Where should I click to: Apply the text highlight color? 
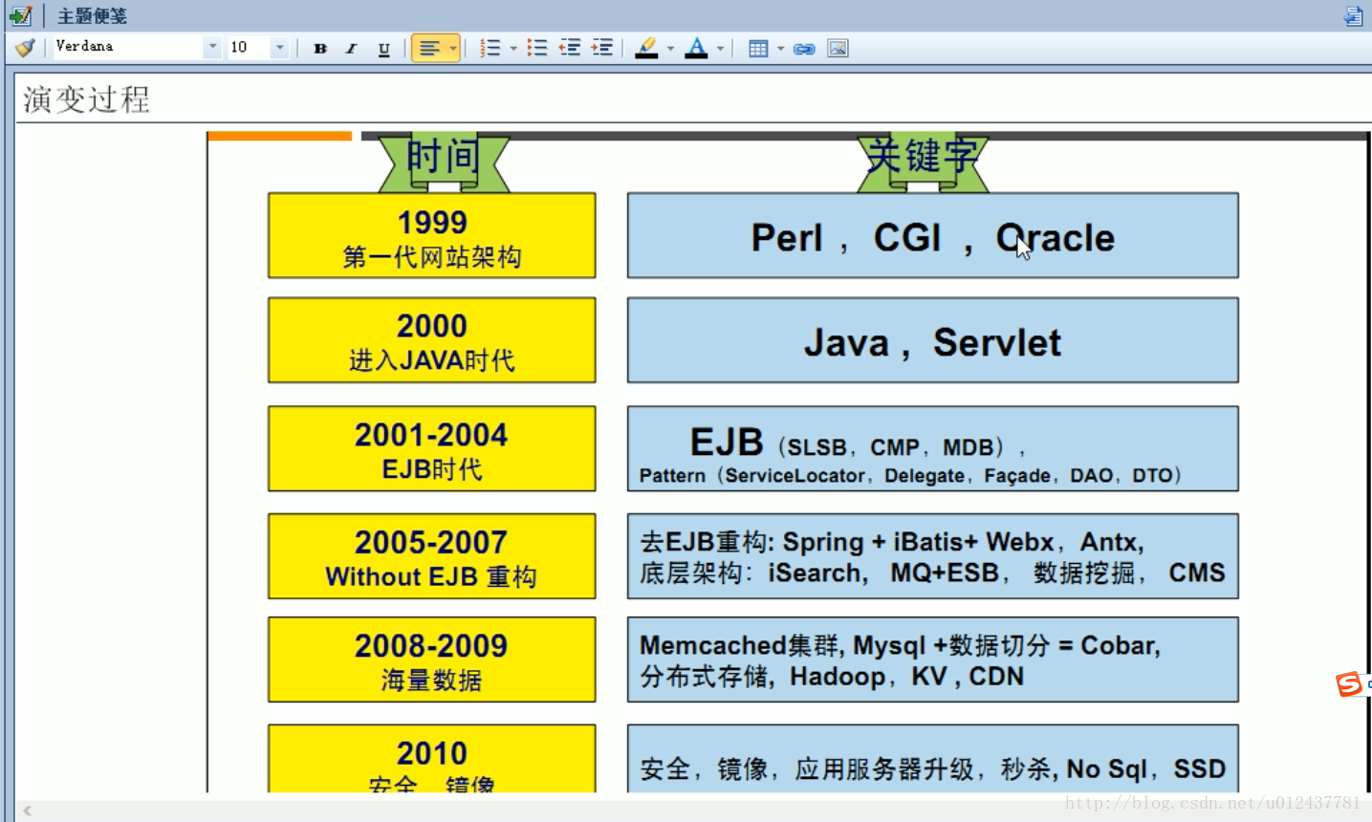[647, 48]
